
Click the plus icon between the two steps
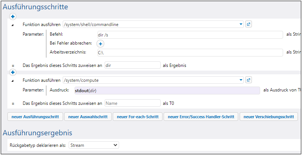[x=13, y=72]
